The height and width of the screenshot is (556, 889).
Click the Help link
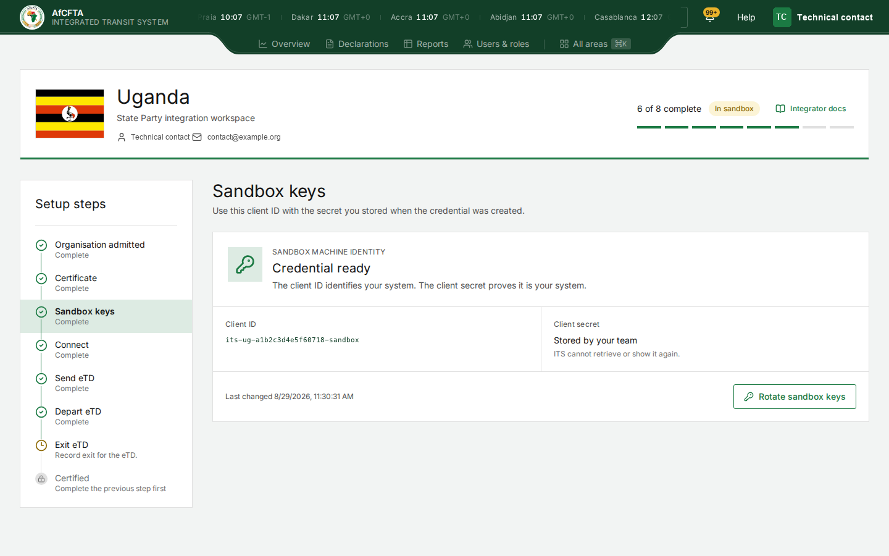pyautogui.click(x=746, y=17)
